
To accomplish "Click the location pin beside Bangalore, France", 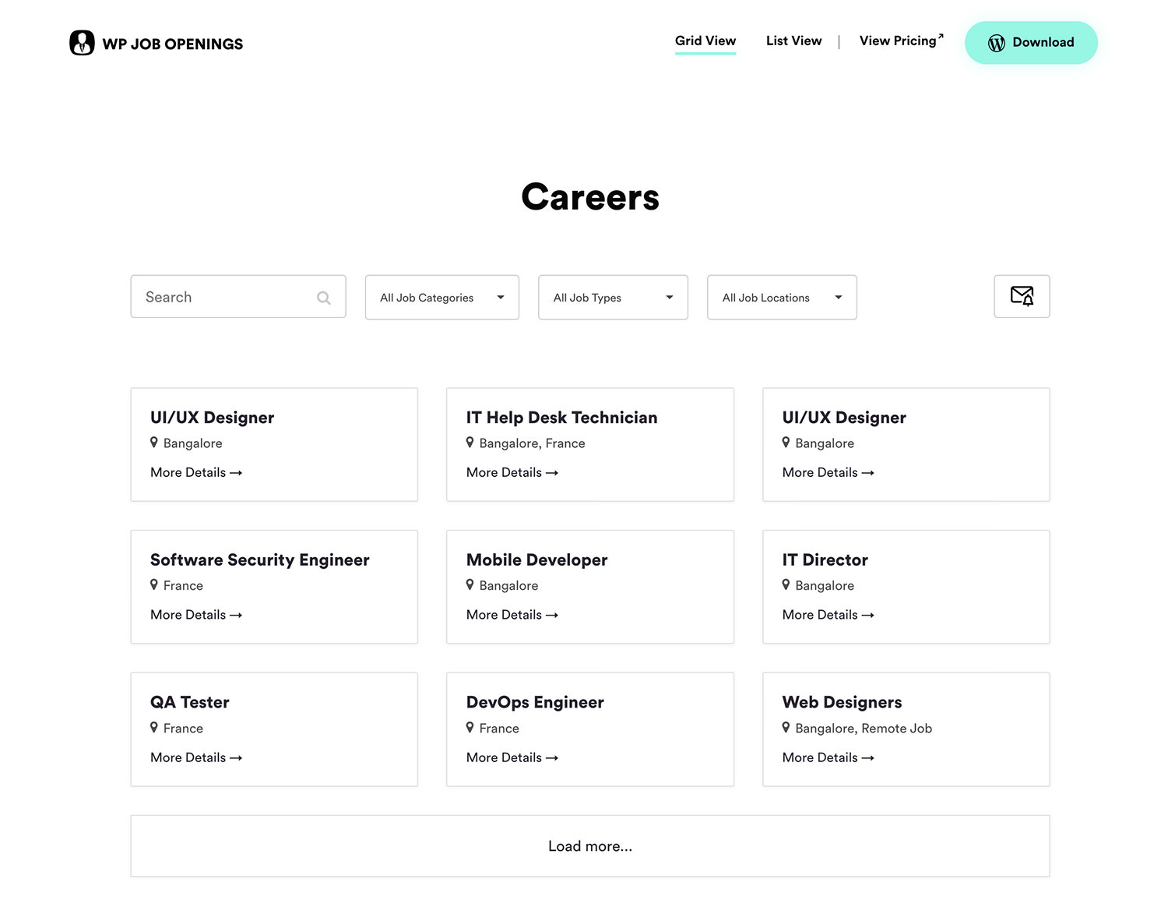I will [x=470, y=443].
